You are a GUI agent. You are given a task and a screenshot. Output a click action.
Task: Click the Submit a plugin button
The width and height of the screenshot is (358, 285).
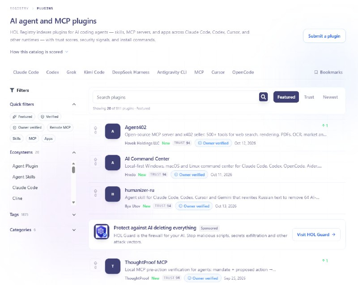click(x=324, y=36)
